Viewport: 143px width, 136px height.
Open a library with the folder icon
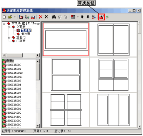10,17
